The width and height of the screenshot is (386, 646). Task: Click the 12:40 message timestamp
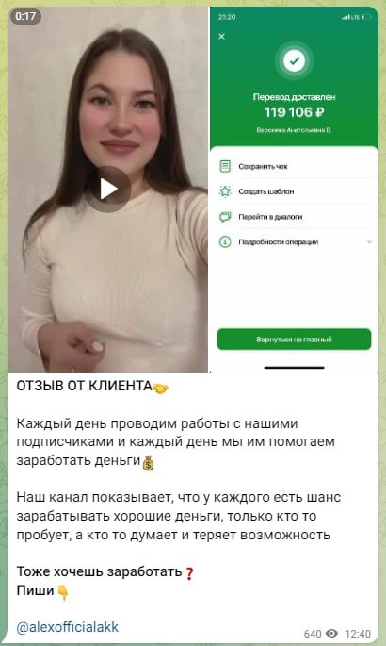click(358, 633)
